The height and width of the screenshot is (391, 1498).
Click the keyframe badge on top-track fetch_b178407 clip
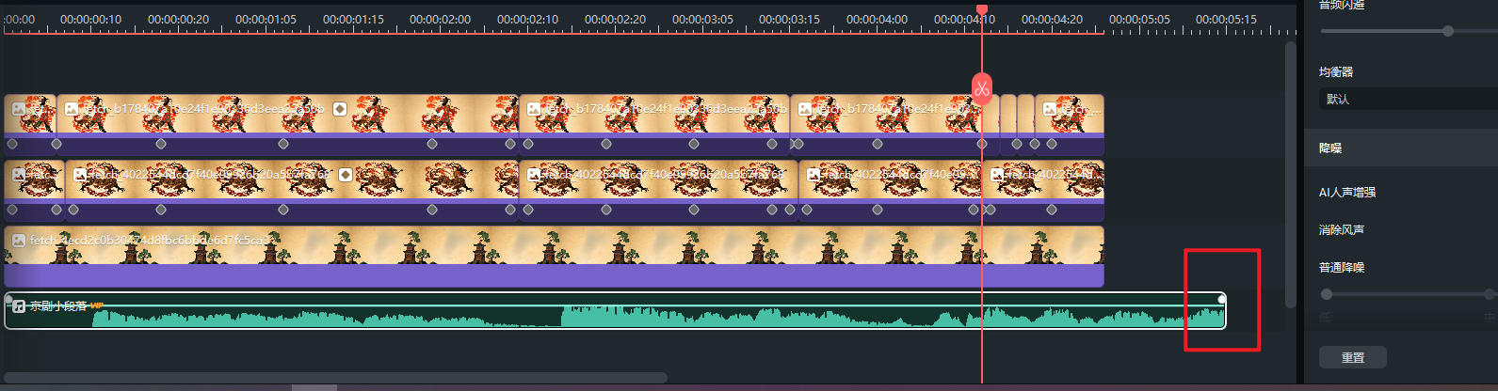340,109
